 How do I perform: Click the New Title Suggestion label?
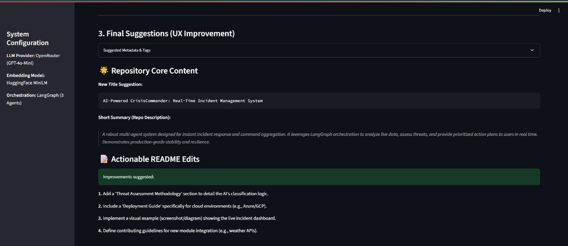[x=120, y=85]
